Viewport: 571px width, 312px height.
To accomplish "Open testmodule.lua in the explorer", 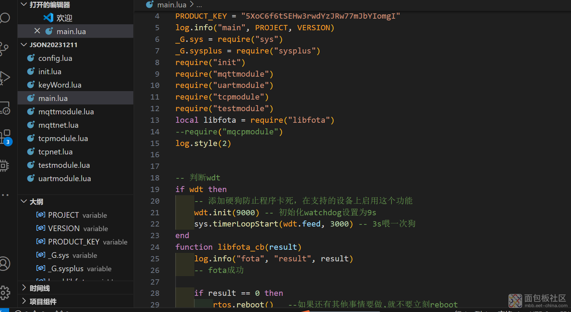I will (75, 165).
